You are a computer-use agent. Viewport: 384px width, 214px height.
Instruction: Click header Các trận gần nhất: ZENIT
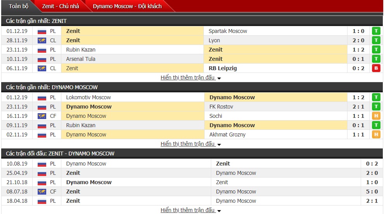pos(36,21)
